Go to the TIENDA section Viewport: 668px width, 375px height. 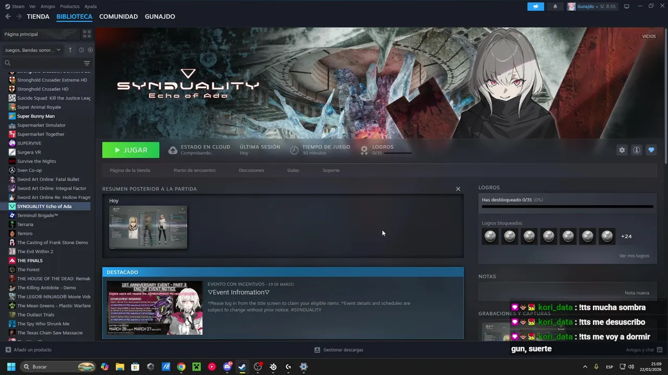[x=38, y=17]
